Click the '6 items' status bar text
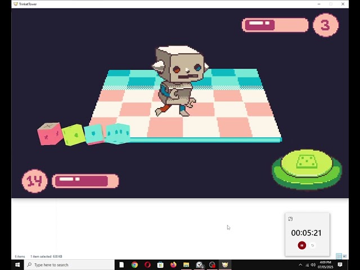The width and height of the screenshot is (360, 270). [20, 256]
